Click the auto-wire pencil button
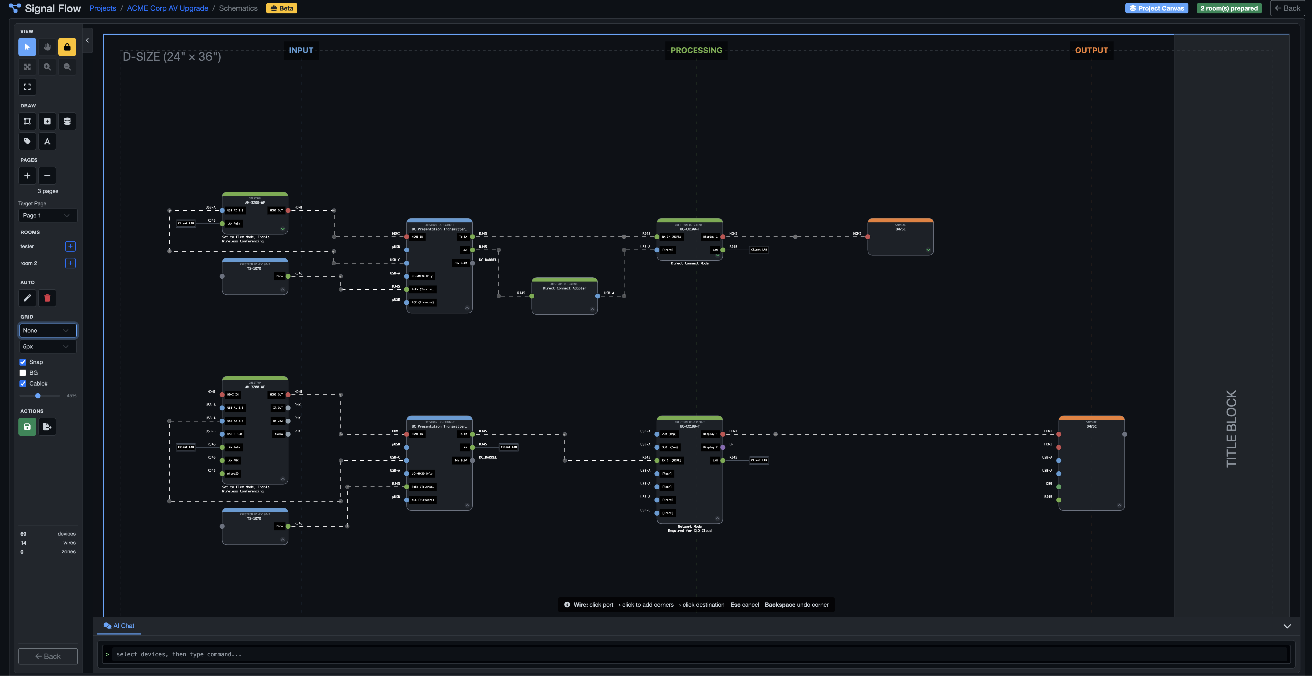 coord(28,298)
